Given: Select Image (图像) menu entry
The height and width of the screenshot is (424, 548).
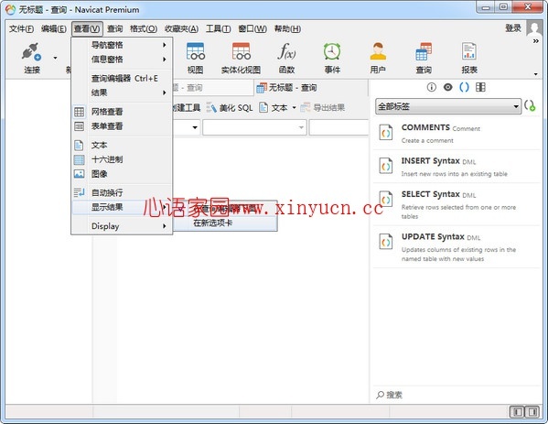Looking at the screenshot, I should (x=122, y=174).
